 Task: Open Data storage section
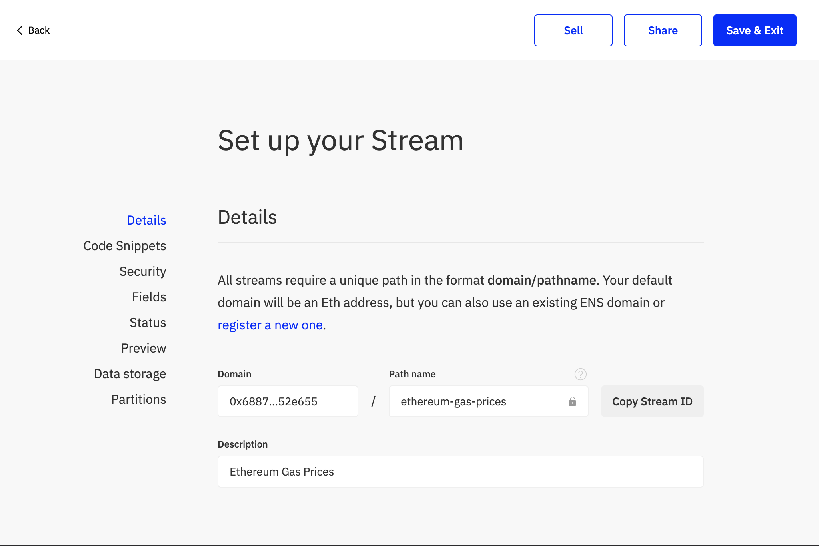point(130,374)
